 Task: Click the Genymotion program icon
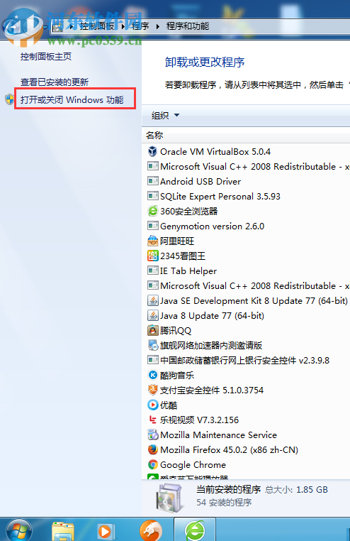pyautogui.click(x=152, y=226)
